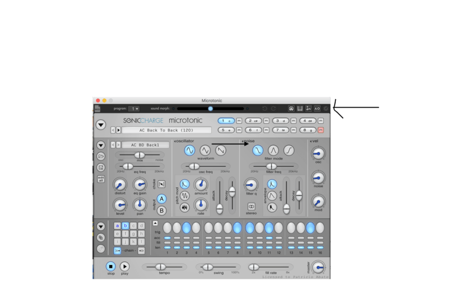The height and width of the screenshot is (288, 461).
Task: Mute drum channel 4
Action: click(321, 121)
